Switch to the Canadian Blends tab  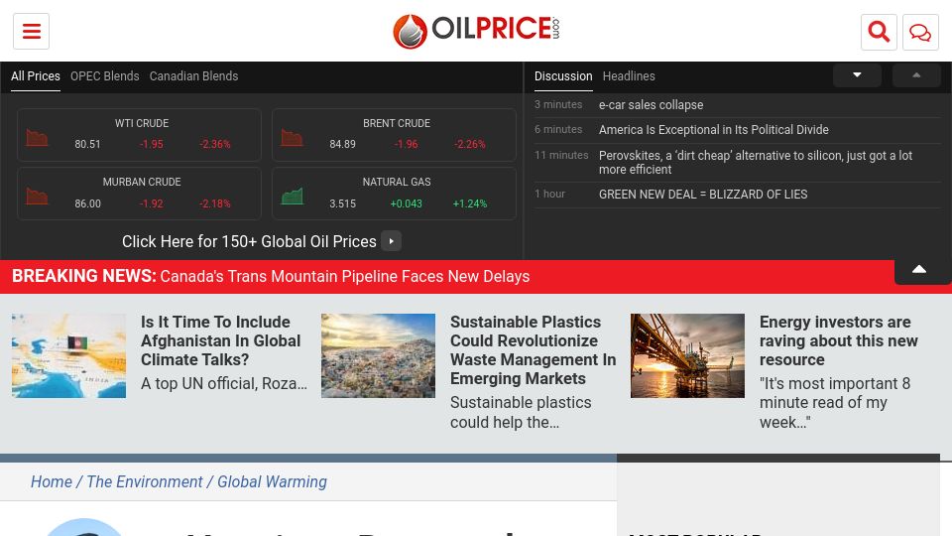pos(193,76)
